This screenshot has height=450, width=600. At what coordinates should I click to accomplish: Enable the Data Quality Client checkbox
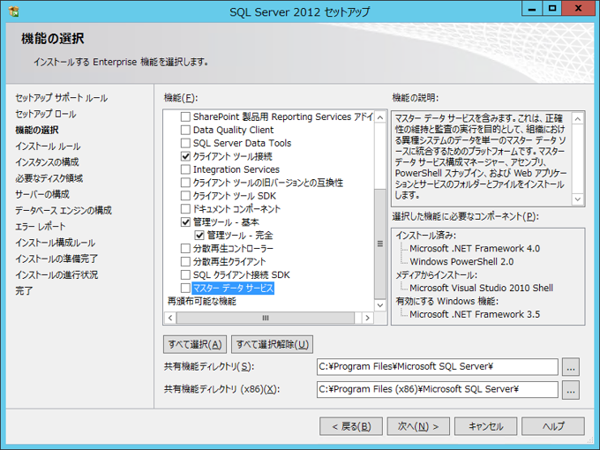pos(185,130)
